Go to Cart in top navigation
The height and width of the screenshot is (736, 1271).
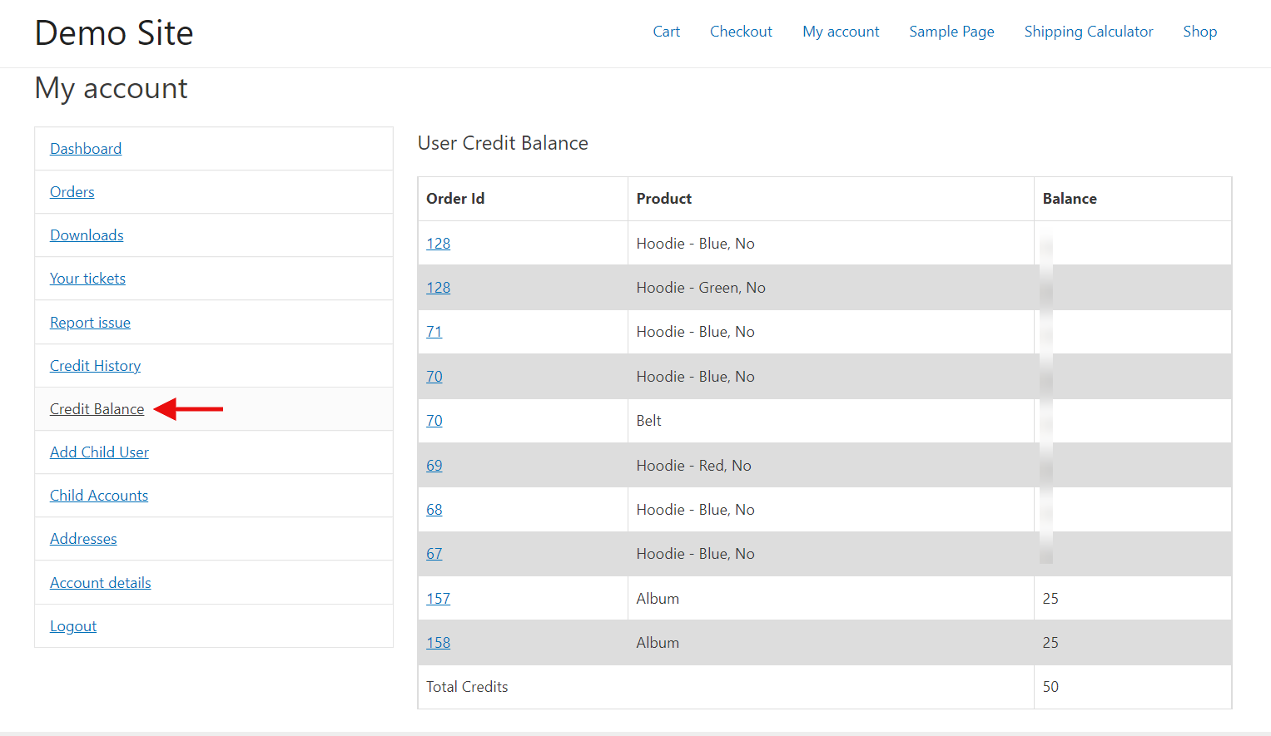[666, 32]
